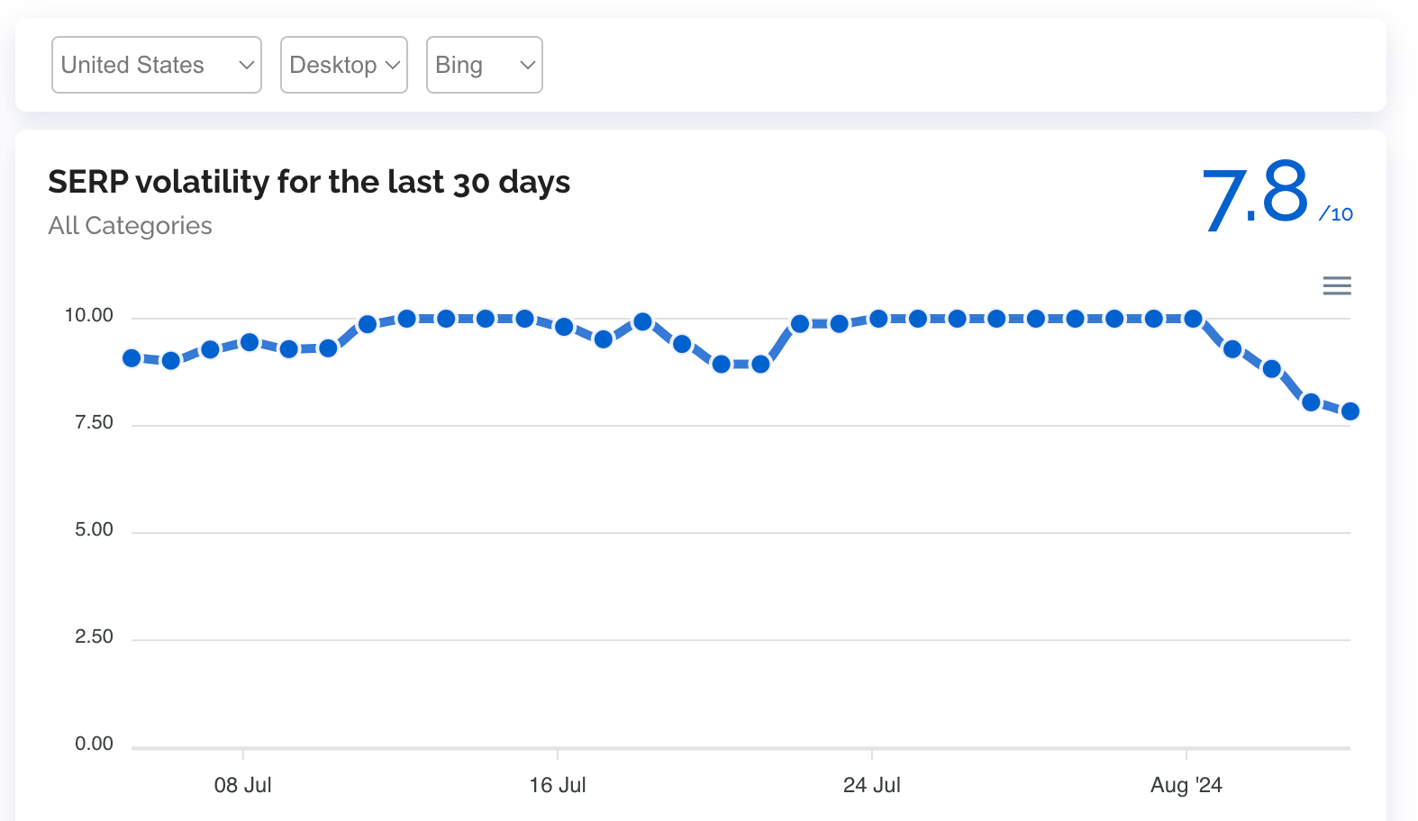1418x821 pixels.
Task: Click the first data point on the chart
Action: pyautogui.click(x=132, y=358)
